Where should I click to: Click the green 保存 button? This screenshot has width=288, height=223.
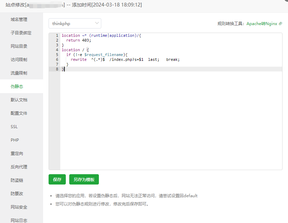pos(57,179)
